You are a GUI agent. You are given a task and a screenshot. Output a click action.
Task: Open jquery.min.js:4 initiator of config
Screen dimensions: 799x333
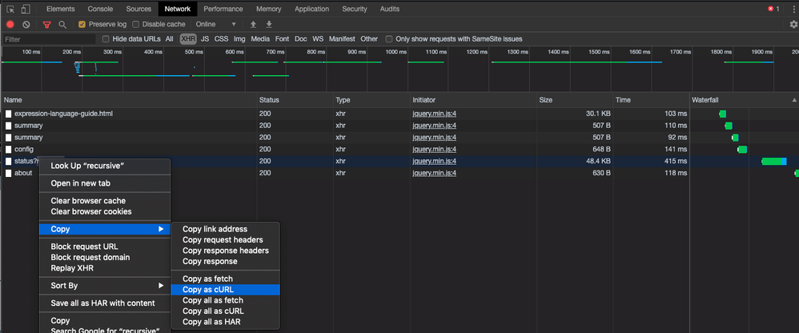434,149
